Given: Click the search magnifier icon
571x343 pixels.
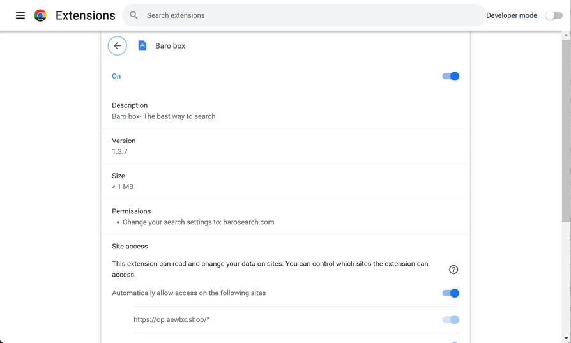Looking at the screenshot, I should [134, 15].
